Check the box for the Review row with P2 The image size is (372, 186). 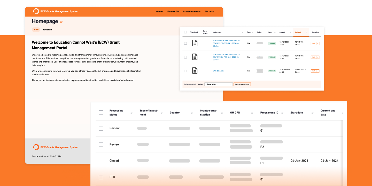pos(101,144)
